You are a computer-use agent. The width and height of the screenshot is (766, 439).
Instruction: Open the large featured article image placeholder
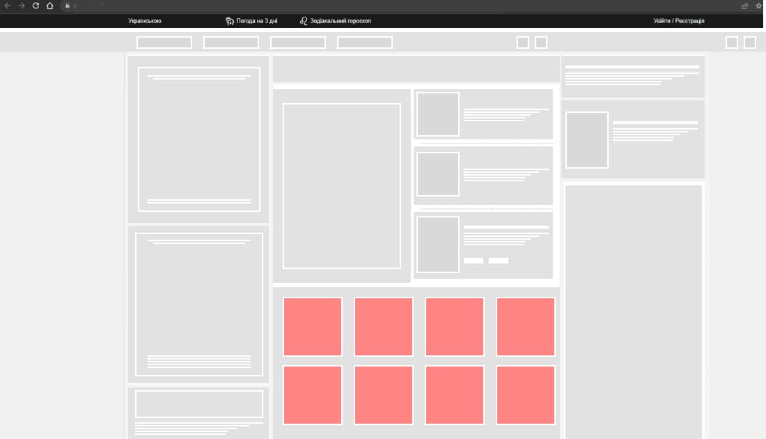pos(342,185)
